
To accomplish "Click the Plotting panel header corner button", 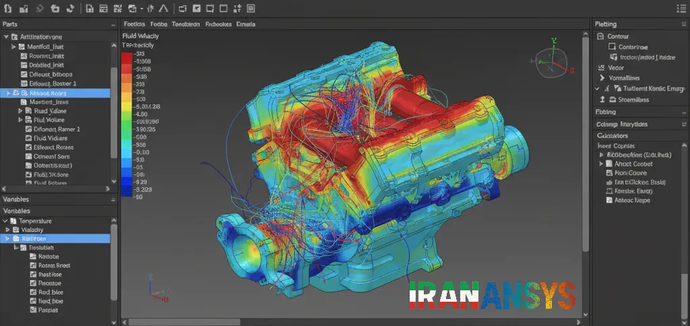I will (683, 25).
